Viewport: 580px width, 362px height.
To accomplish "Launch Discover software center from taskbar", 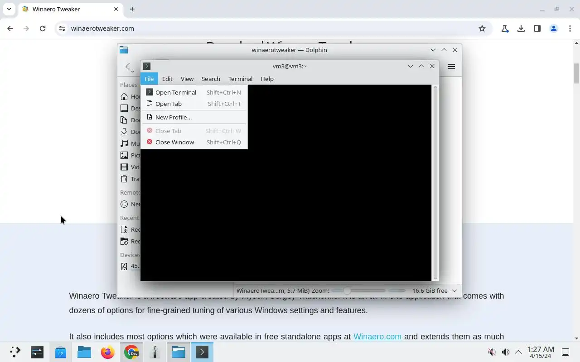I will [61, 352].
